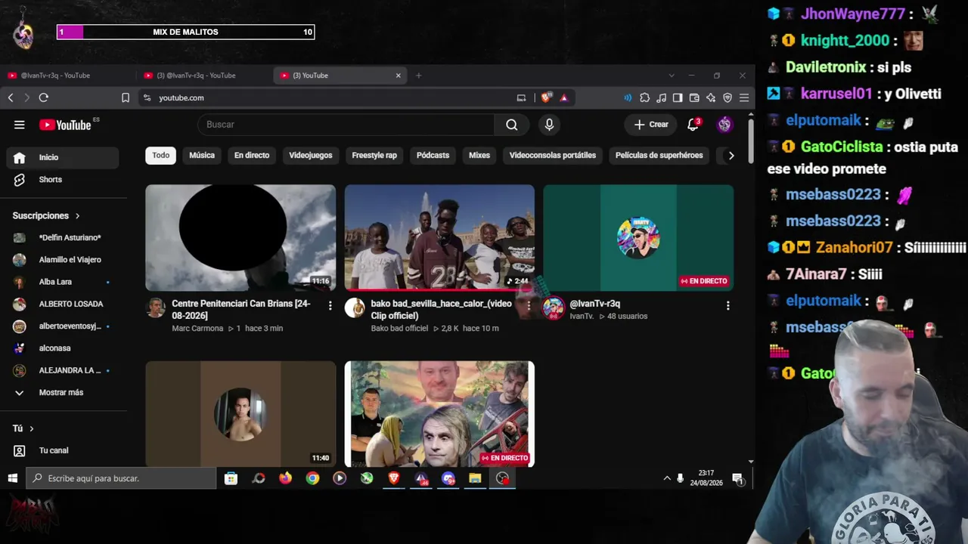
Task: Open the bako bad Sevilla video thumbnail
Action: (439, 238)
